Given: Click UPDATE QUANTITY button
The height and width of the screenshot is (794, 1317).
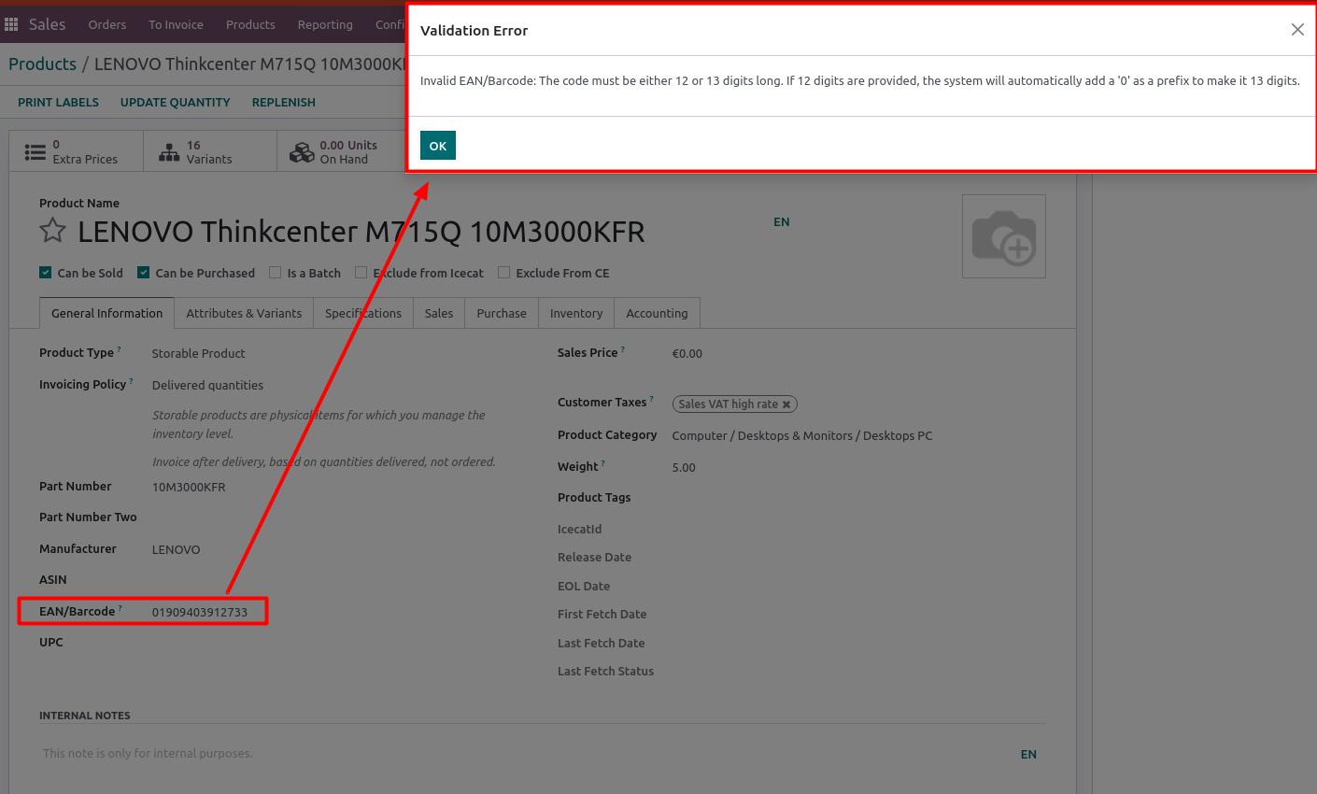Looking at the screenshot, I should (x=176, y=102).
